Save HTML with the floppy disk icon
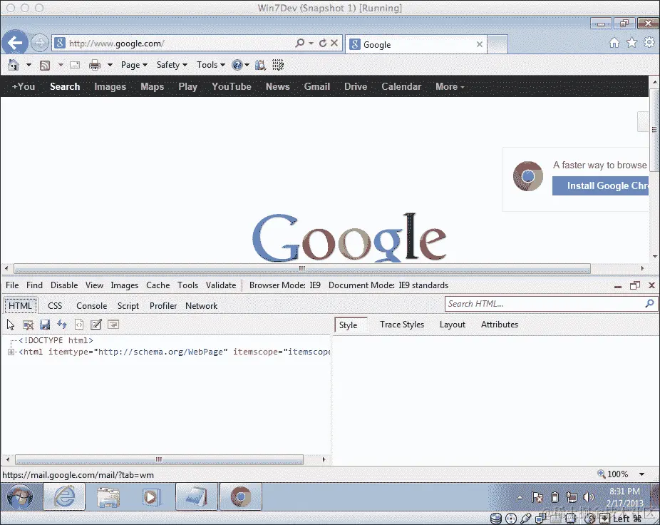 (45, 325)
